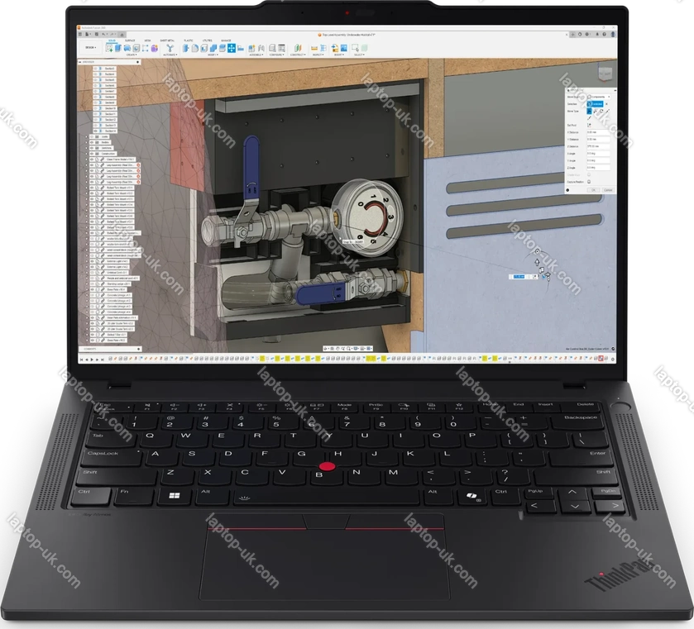
Task: Select the Create Sketch toolbar icon
Action: [x=110, y=48]
